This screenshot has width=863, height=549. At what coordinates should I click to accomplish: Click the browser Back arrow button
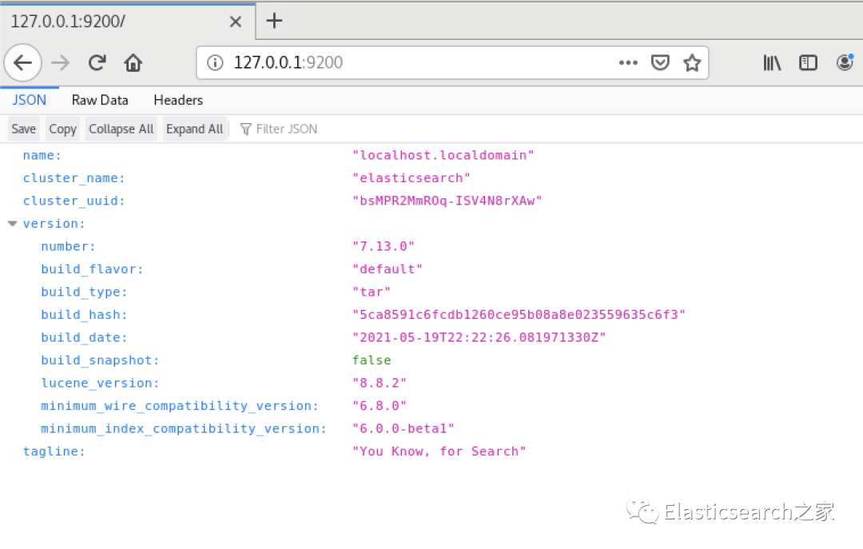point(22,63)
